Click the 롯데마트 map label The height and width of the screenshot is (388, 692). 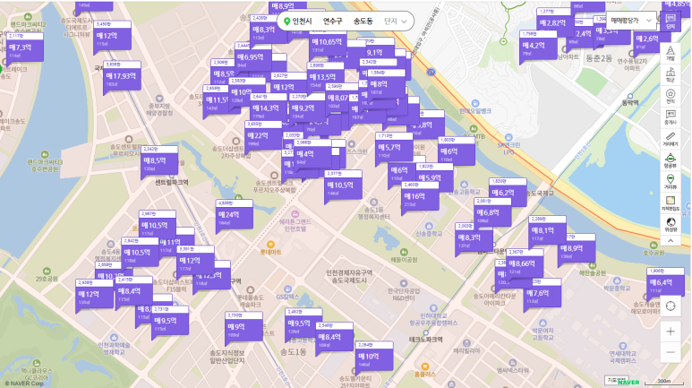click(270, 252)
